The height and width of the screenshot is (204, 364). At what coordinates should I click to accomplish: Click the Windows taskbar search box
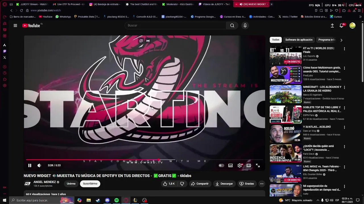coord(41,200)
